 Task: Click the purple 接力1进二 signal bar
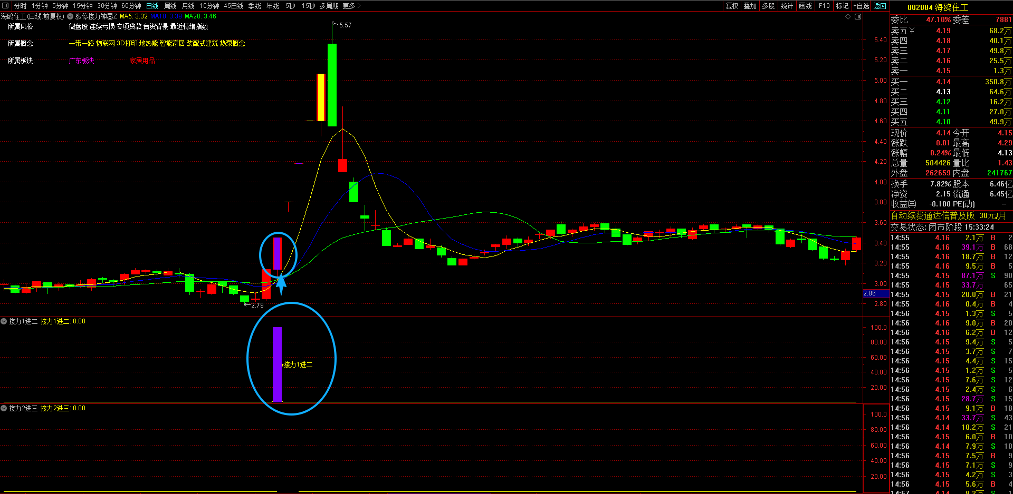point(277,364)
